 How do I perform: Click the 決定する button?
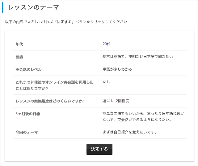pyautogui.click(x=99, y=149)
